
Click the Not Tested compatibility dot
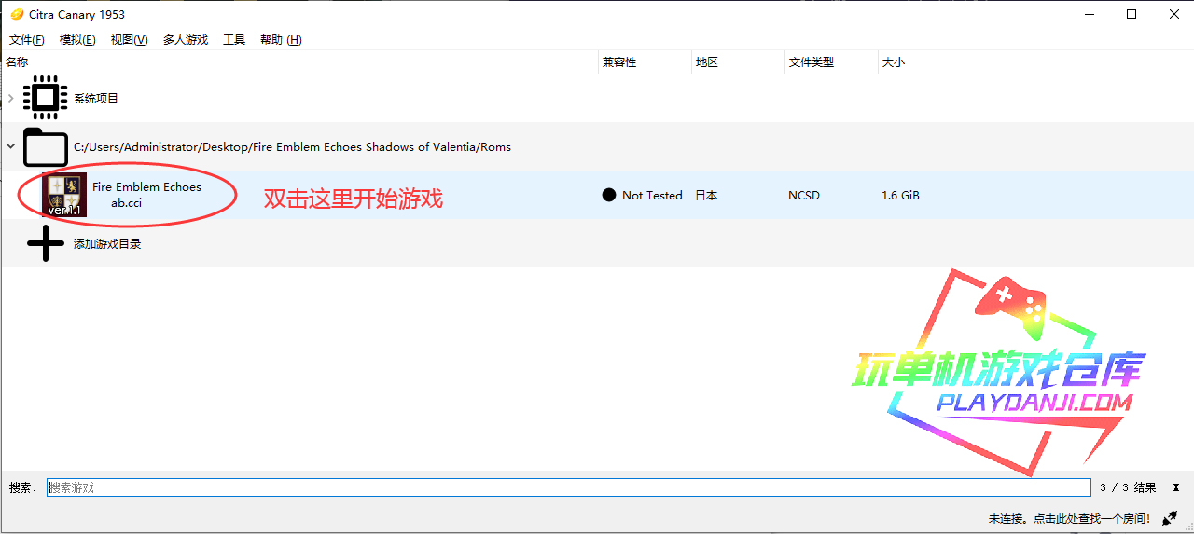[x=609, y=195]
